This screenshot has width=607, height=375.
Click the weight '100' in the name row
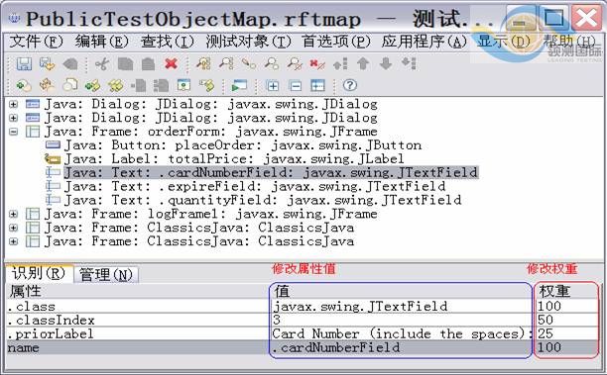click(x=566, y=347)
